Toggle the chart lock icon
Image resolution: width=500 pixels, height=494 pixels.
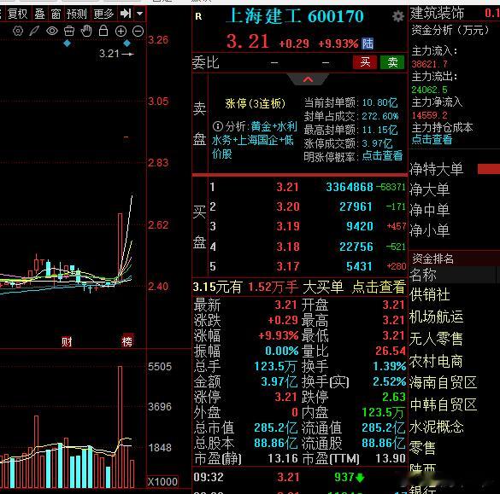[103, 31]
